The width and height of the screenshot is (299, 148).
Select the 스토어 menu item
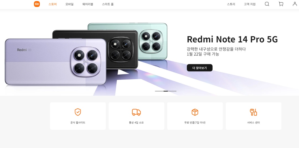[52, 4]
